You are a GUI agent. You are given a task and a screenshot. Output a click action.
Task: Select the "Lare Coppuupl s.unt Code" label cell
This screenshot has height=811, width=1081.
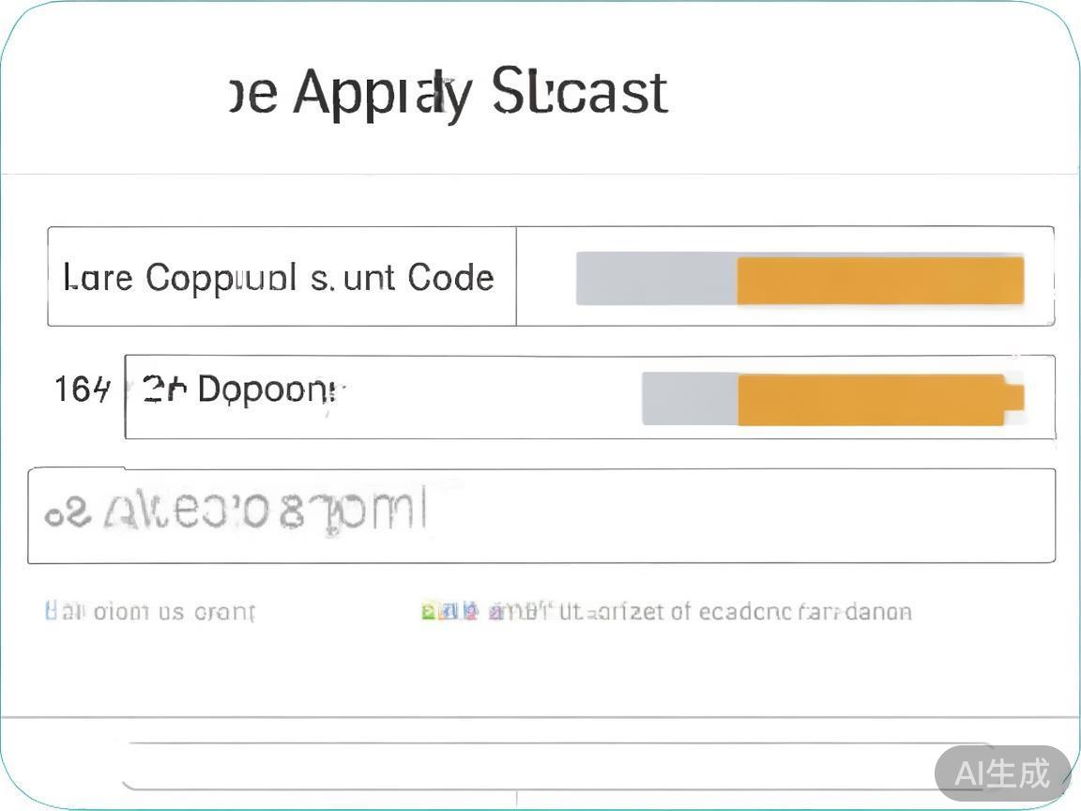[x=281, y=277]
